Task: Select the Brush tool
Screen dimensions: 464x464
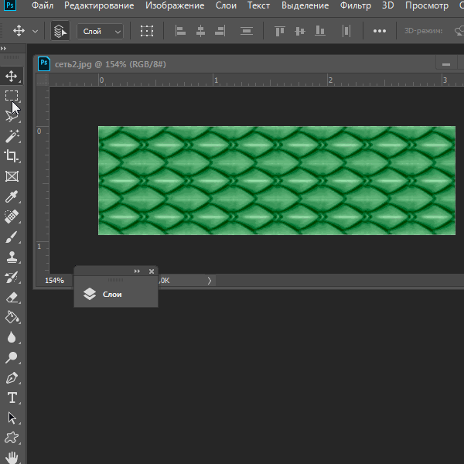Action: [x=12, y=237]
